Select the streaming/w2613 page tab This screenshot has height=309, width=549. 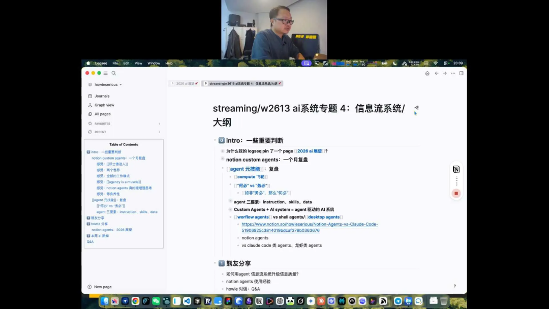pyautogui.click(x=242, y=84)
